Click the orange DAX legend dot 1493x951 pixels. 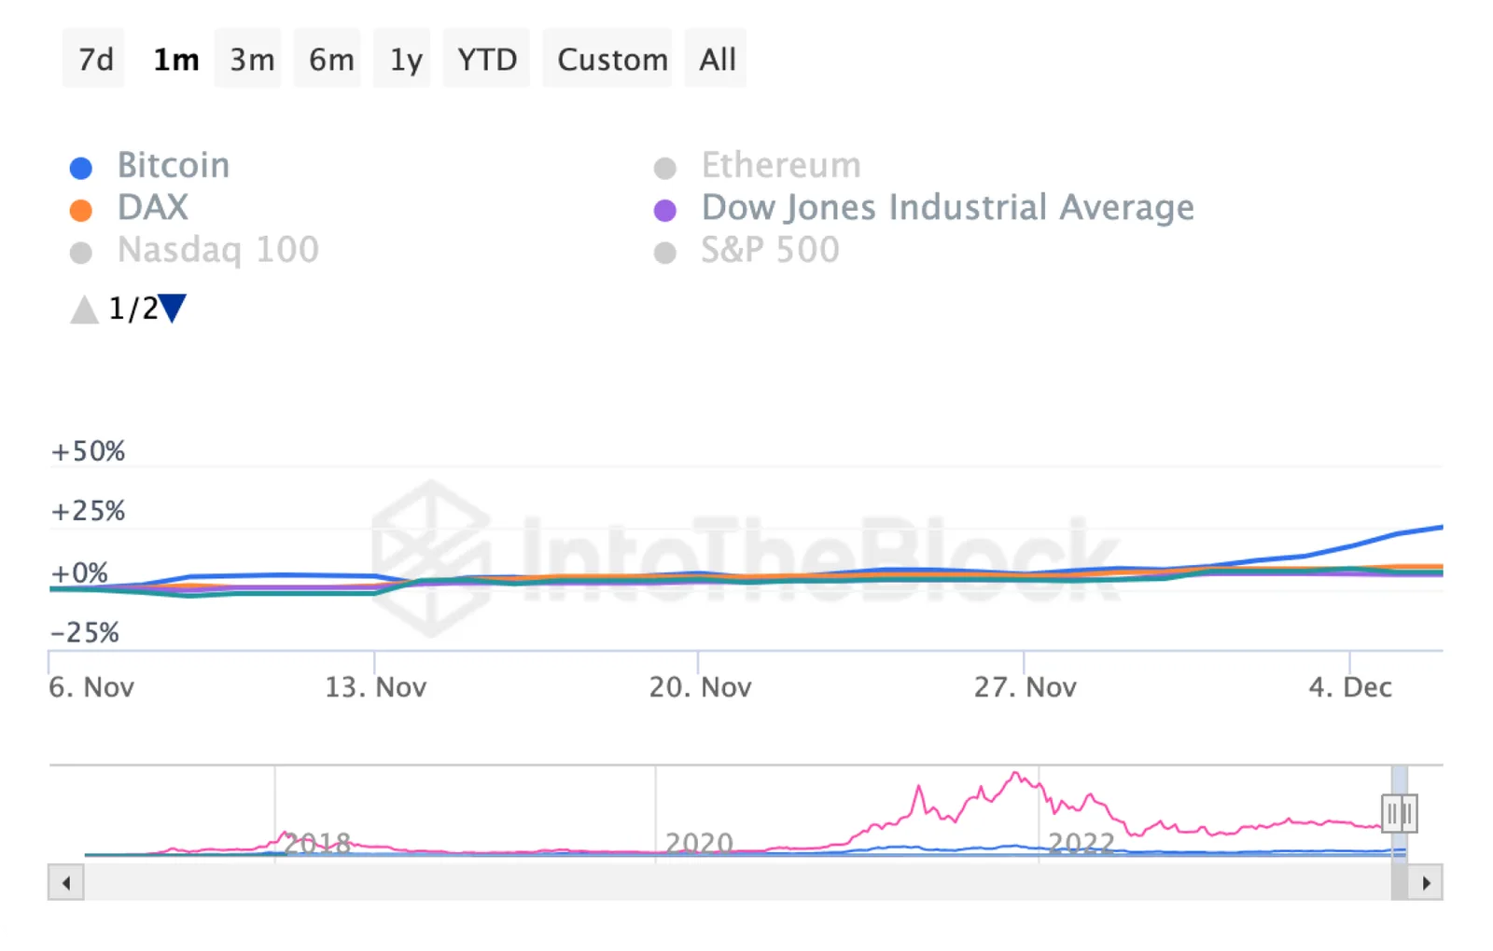[81, 211]
